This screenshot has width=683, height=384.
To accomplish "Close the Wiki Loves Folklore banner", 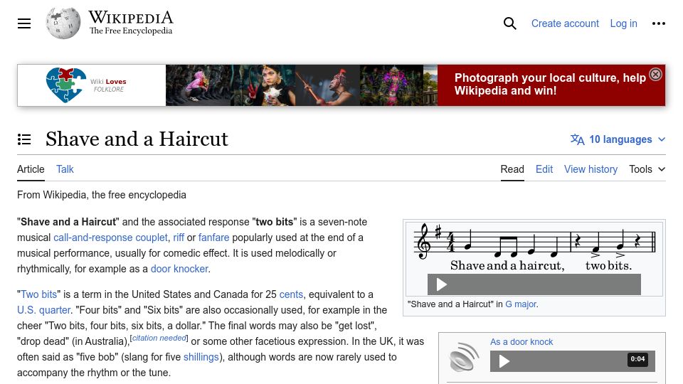I will coord(655,75).
